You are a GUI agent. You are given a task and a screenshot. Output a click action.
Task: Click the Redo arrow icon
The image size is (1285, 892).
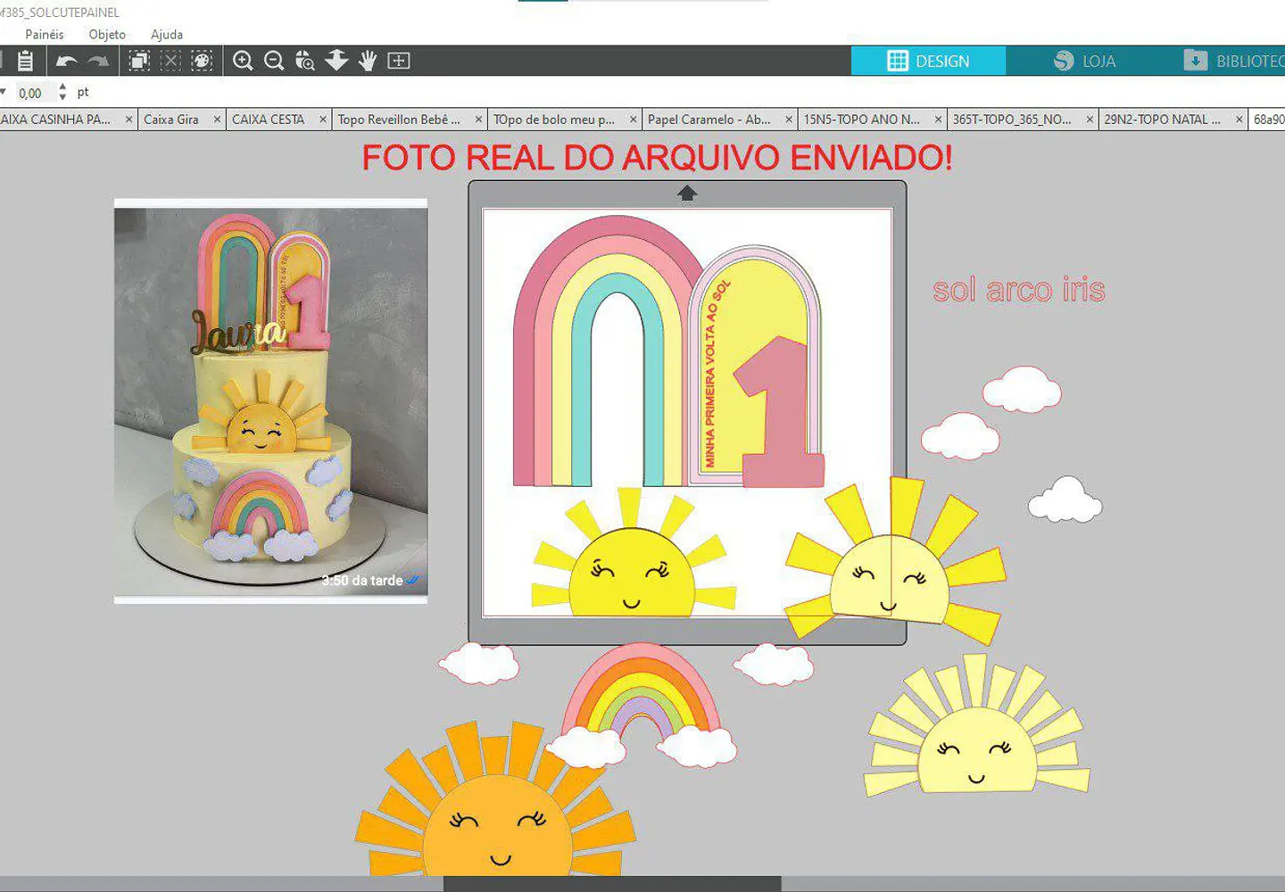tap(98, 61)
